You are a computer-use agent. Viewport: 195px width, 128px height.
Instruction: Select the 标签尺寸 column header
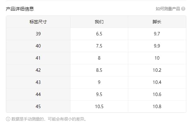tap(38, 22)
